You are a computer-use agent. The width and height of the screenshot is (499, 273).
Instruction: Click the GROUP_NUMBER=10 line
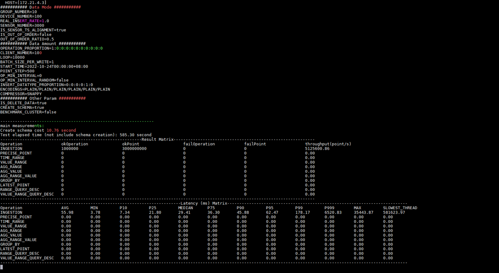18,12
